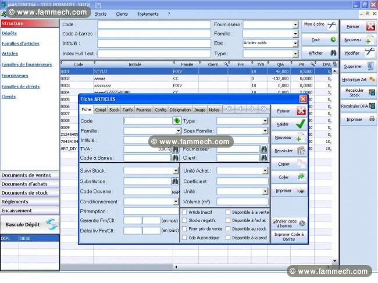Click Valider green checkmark in dialog
The image size is (378, 283).
tap(289, 124)
